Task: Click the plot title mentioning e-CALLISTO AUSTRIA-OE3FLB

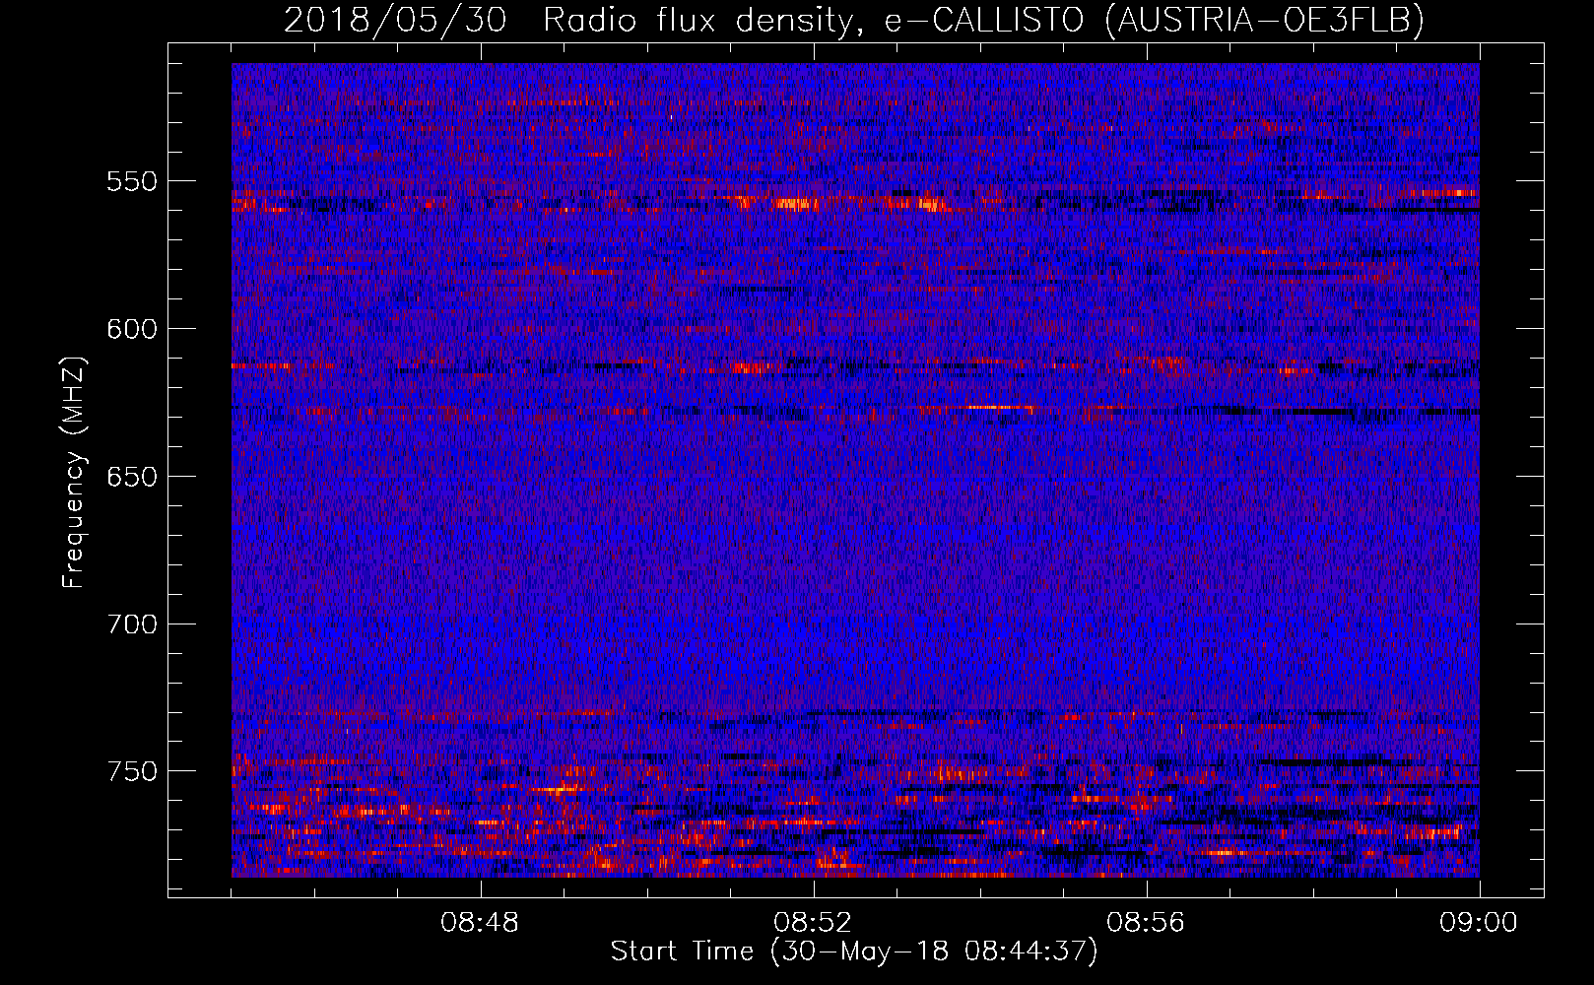Action: [853, 20]
